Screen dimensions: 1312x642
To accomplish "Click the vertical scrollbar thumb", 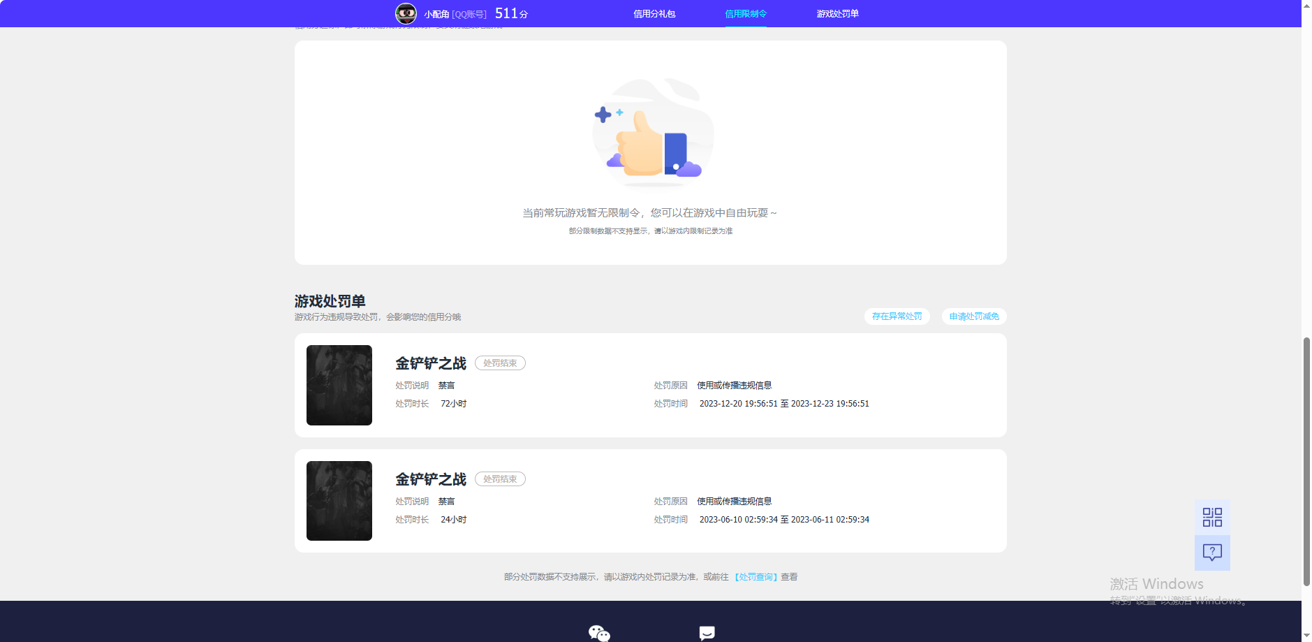I will (x=1306, y=461).
